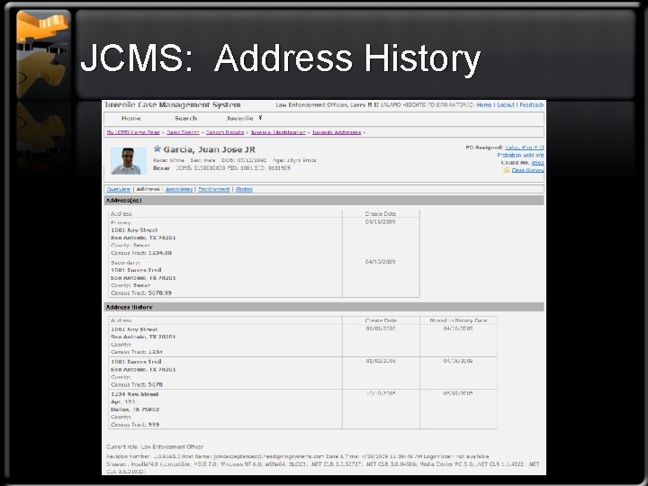Open the Case History link
The height and width of the screenshot is (486, 648).
click(527, 170)
